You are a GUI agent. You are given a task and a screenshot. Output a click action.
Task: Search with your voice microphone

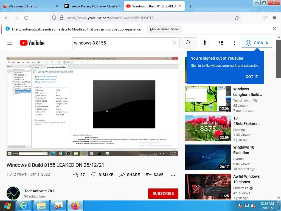click(205, 43)
